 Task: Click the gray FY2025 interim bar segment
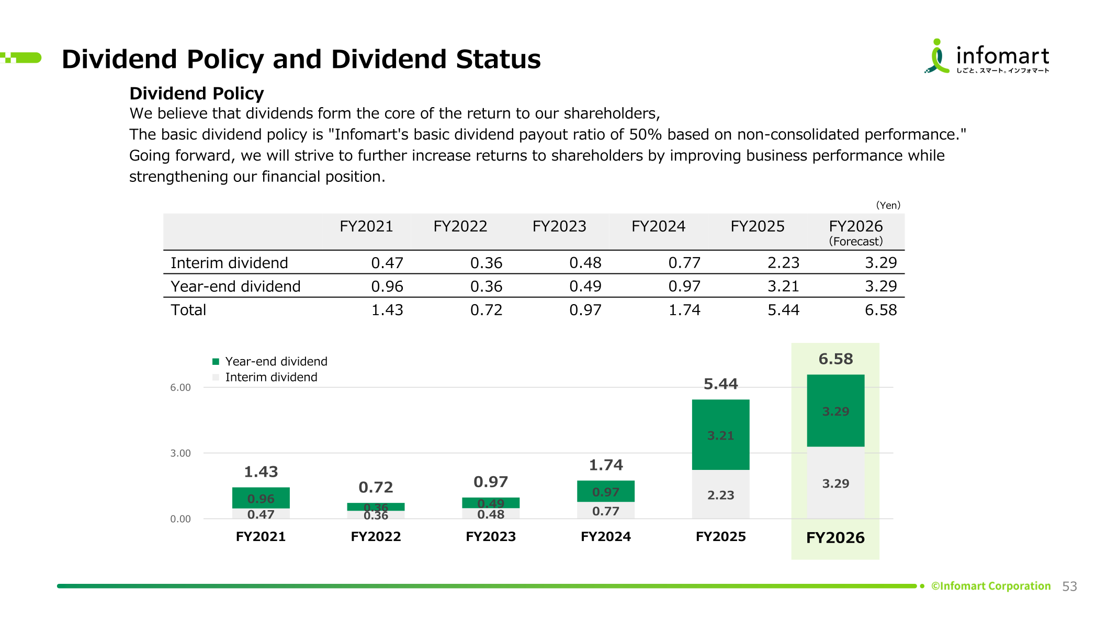tap(721, 494)
